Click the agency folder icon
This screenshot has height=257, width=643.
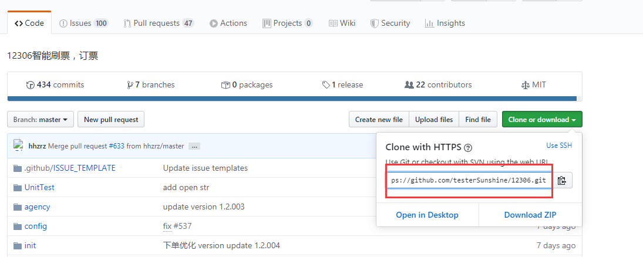(17, 207)
